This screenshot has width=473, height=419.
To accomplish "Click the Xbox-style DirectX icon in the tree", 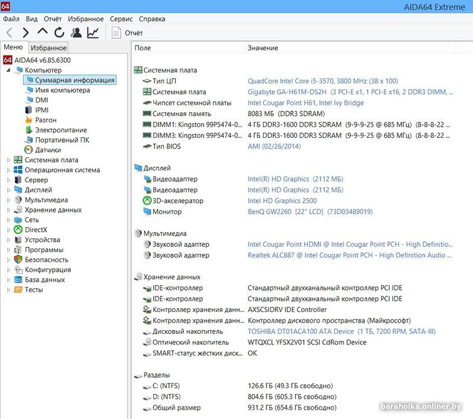I will [x=18, y=230].
